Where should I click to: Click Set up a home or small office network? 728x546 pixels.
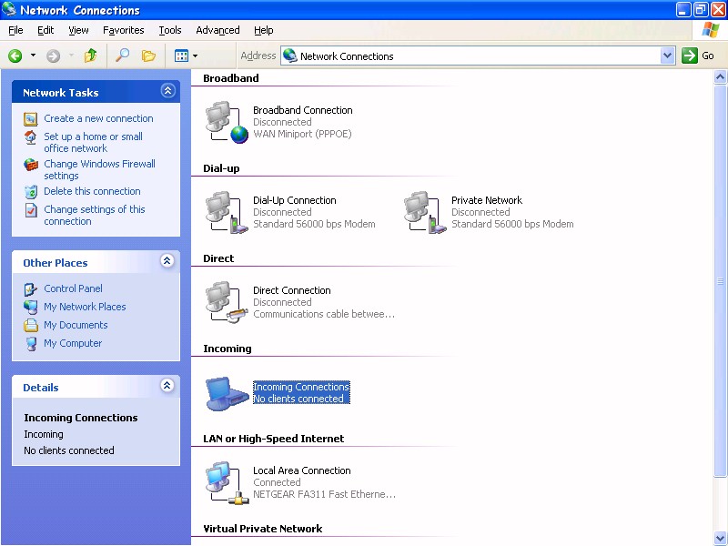[93, 143]
